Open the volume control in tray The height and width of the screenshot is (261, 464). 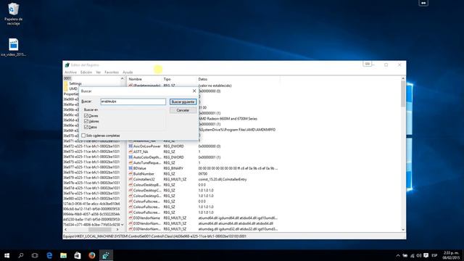[419, 255]
